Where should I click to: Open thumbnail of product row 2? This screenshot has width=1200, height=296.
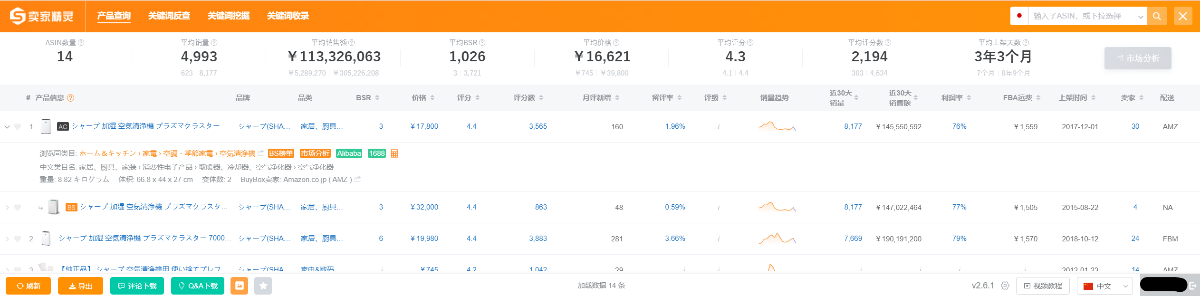(x=46, y=239)
